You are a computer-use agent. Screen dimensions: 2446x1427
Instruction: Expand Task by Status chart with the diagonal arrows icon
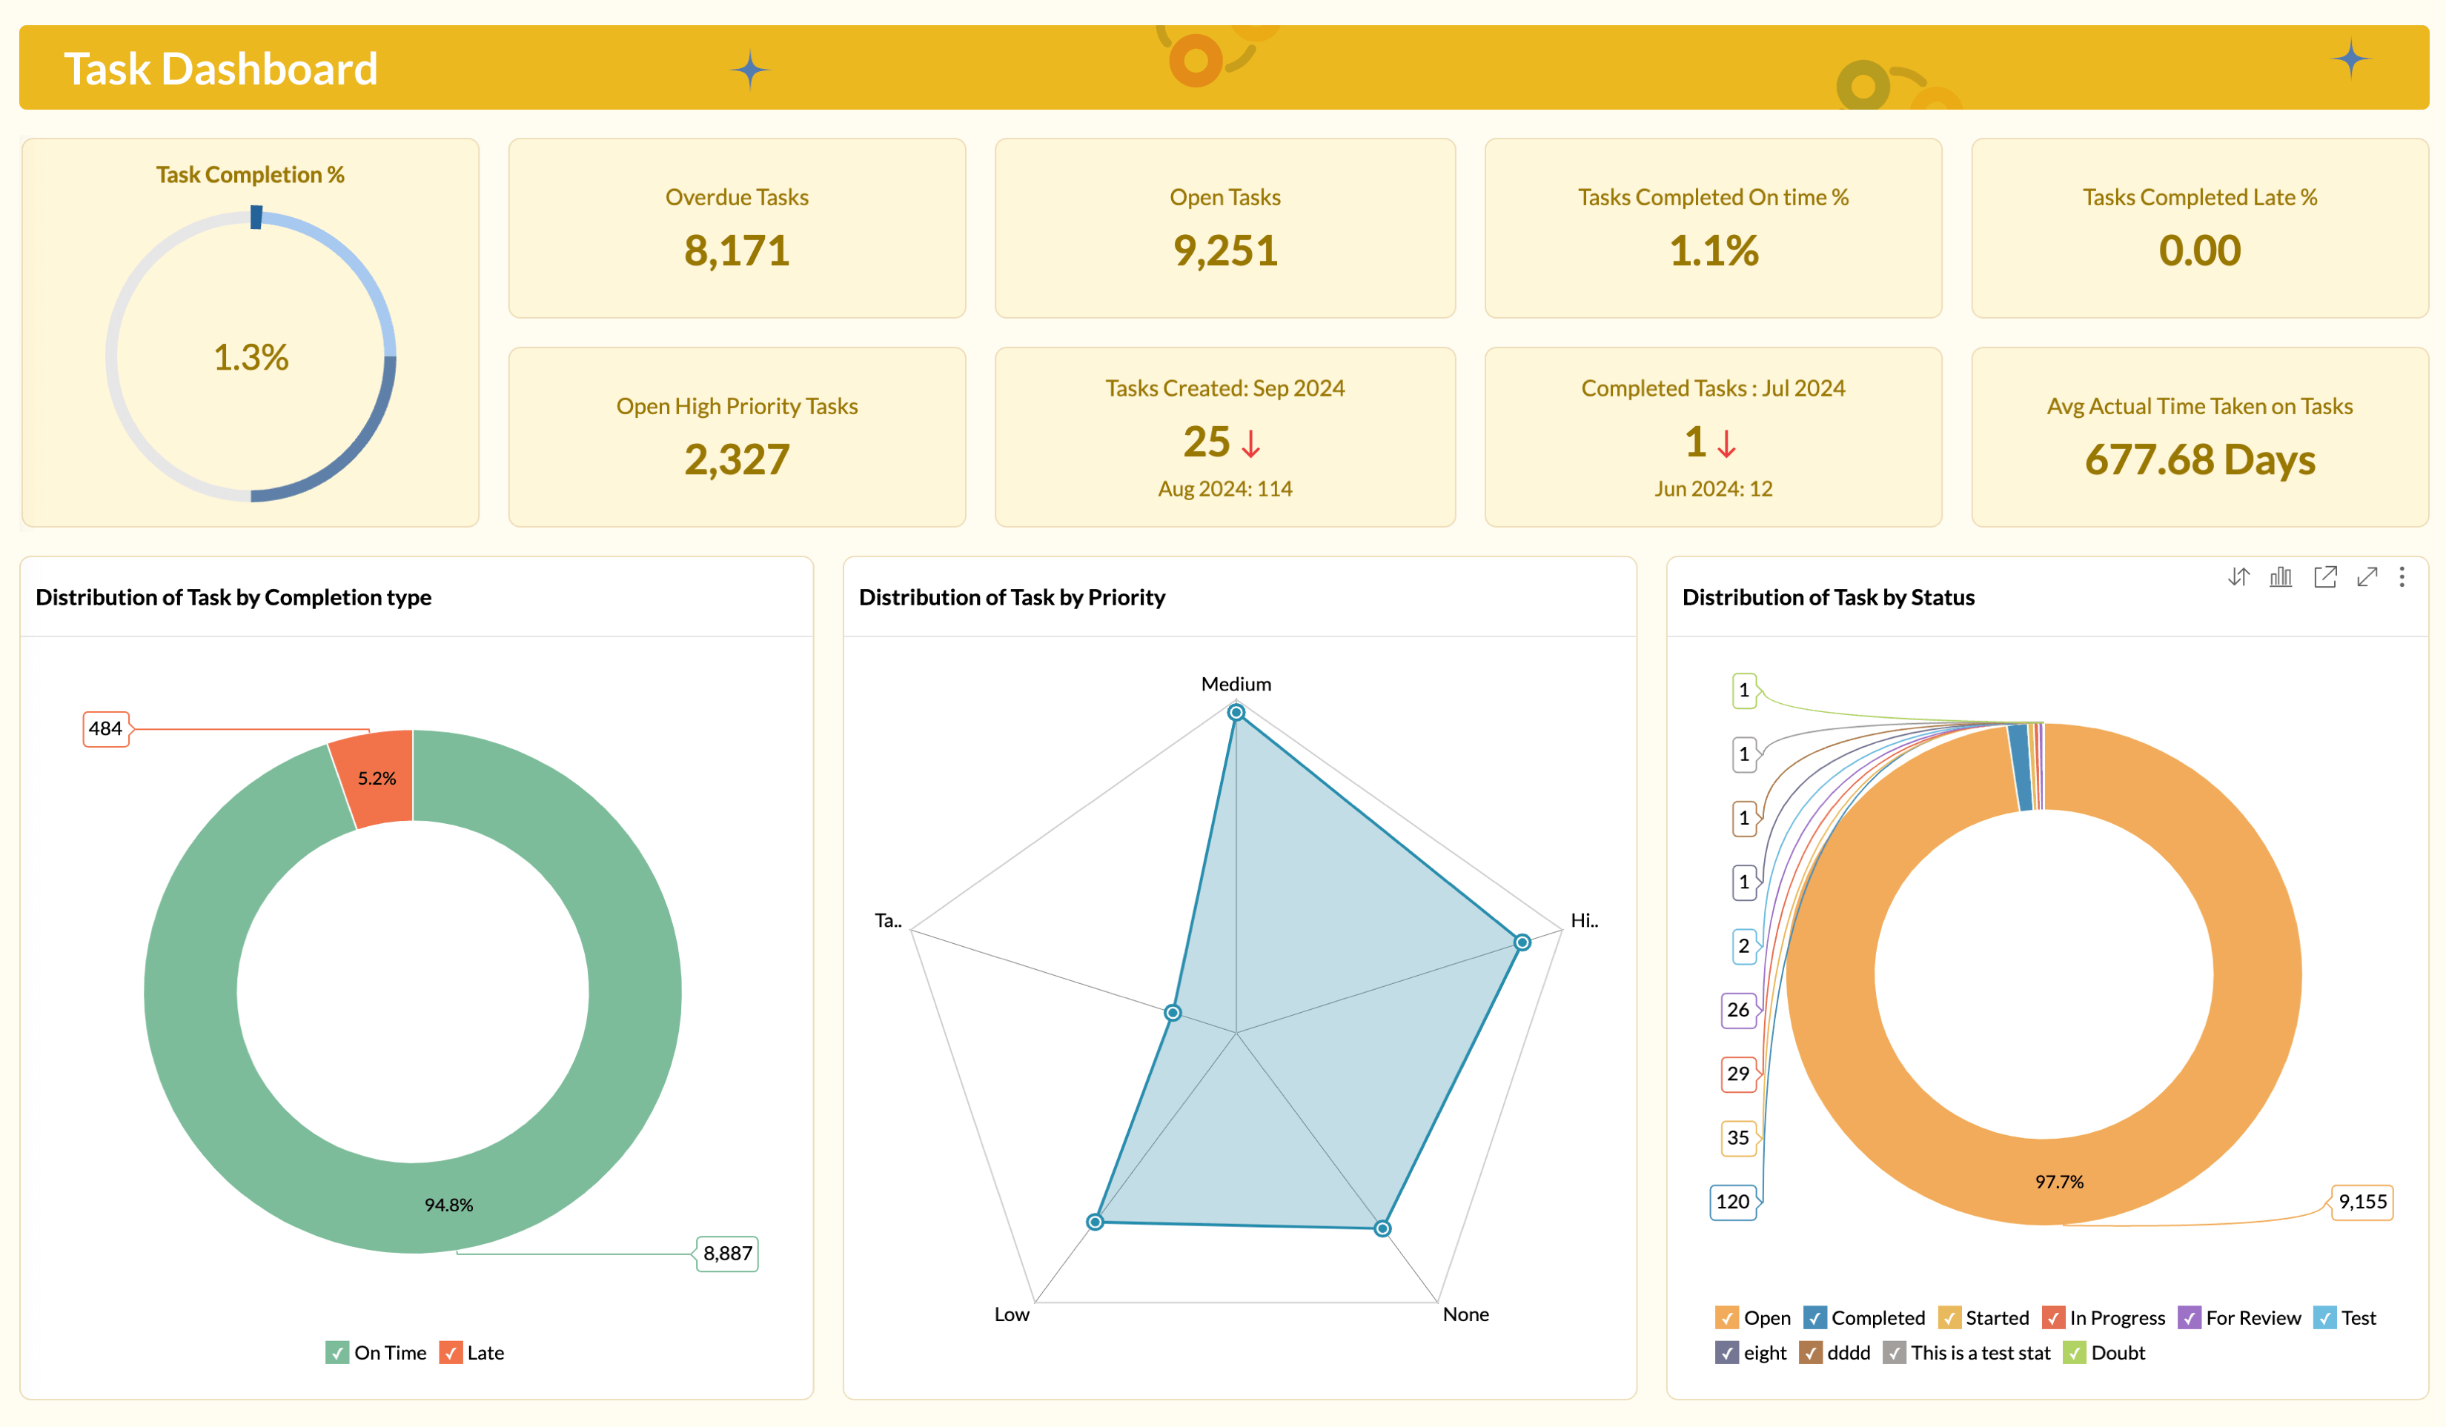click(x=2367, y=577)
